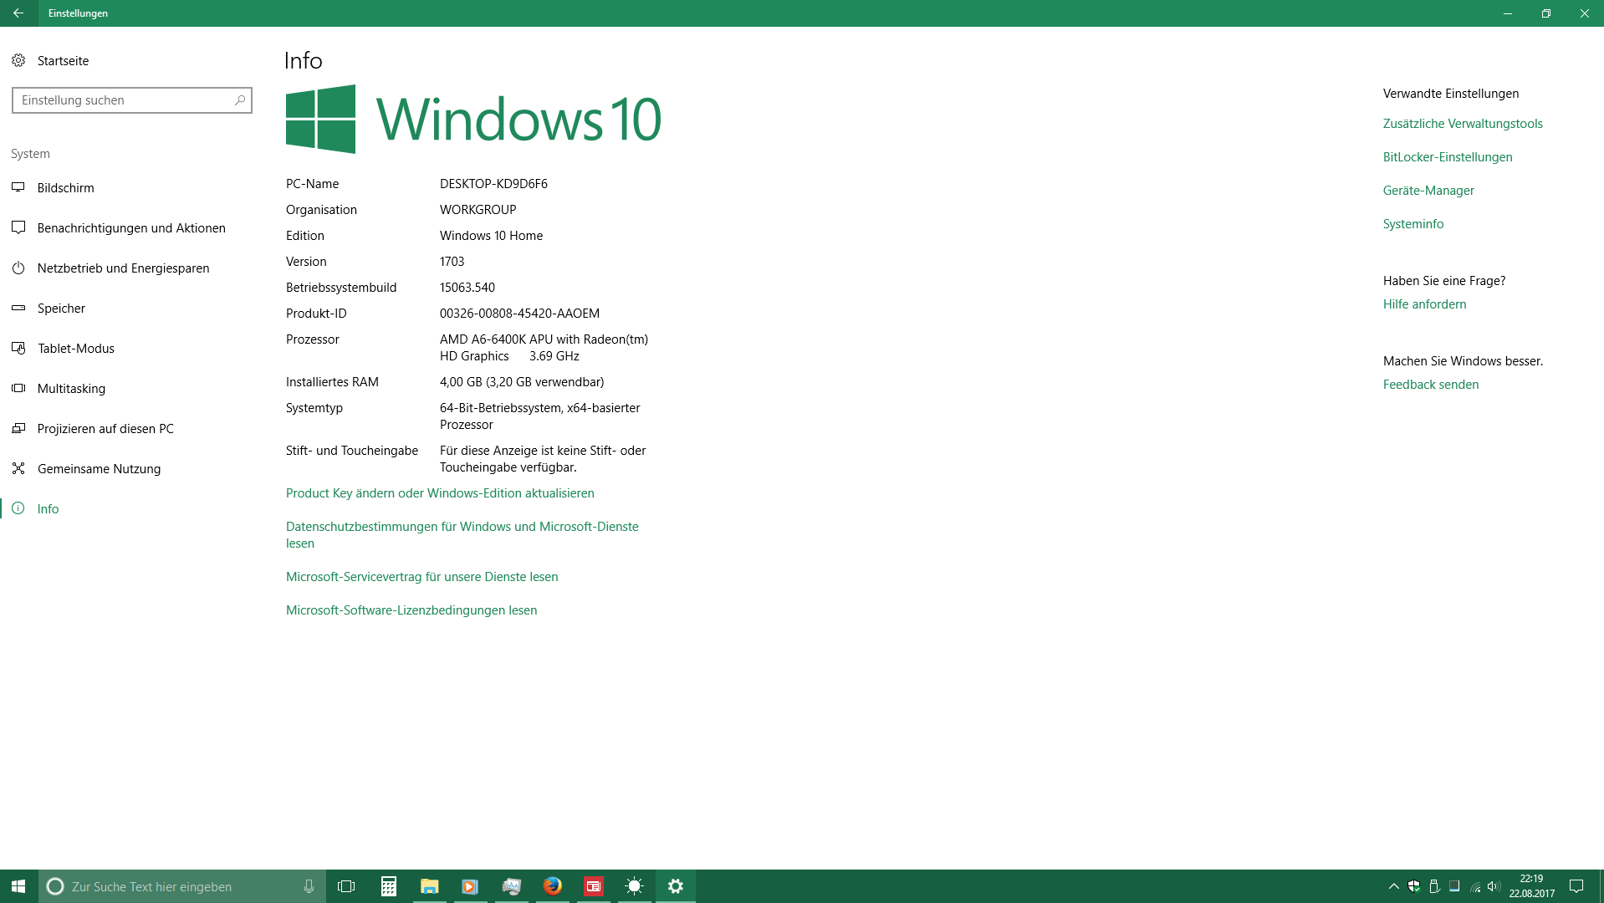Open Zusätzliche Verwaltungstools
1604x903 pixels.
1463,124
